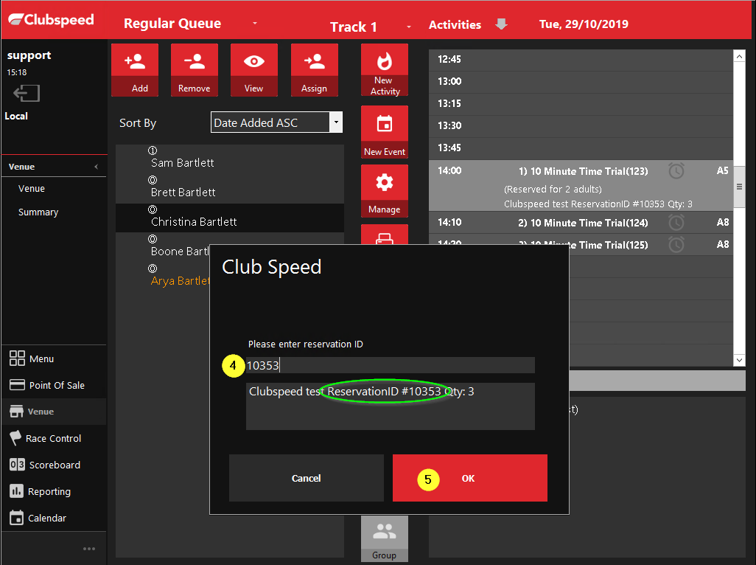Click the Activities down arrow icon
756x565 pixels.
502,24
